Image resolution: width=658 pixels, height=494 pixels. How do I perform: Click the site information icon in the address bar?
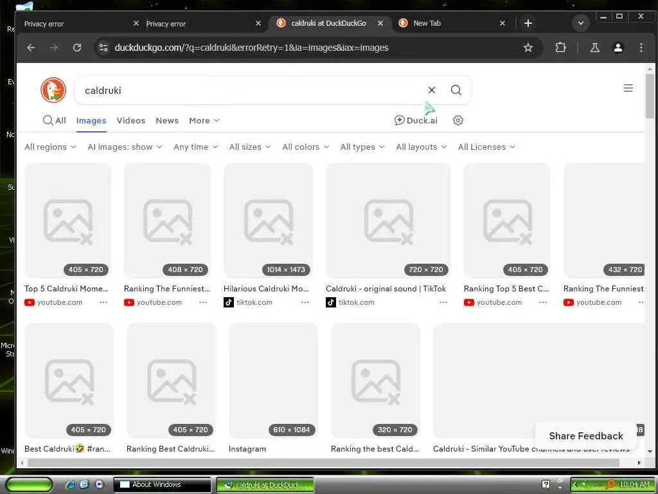click(103, 48)
